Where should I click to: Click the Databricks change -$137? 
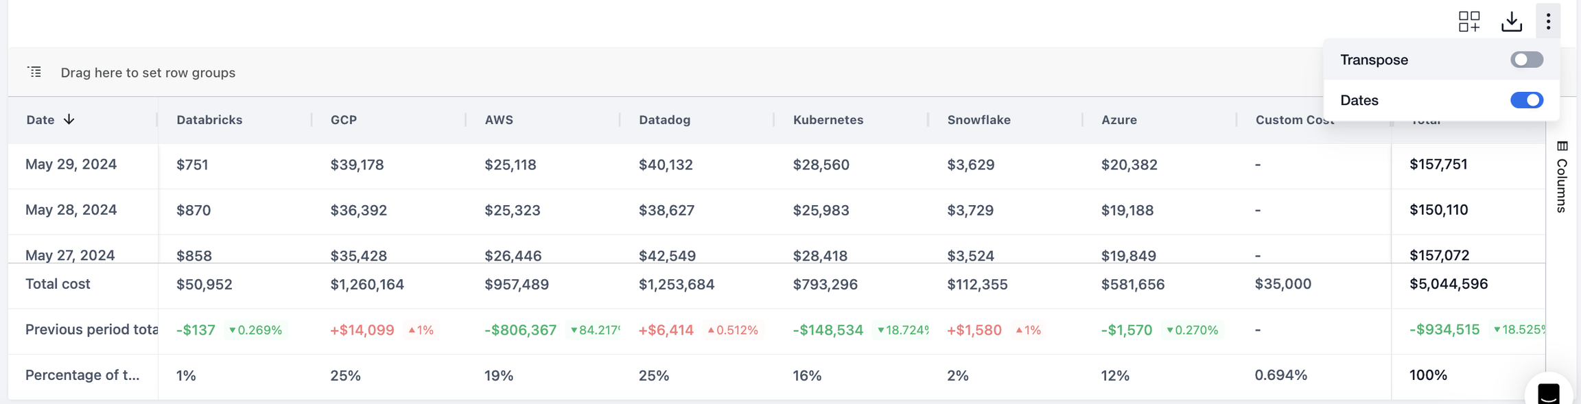(x=196, y=330)
